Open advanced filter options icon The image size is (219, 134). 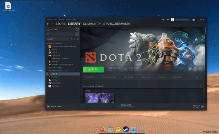pyautogui.click(x=77, y=34)
